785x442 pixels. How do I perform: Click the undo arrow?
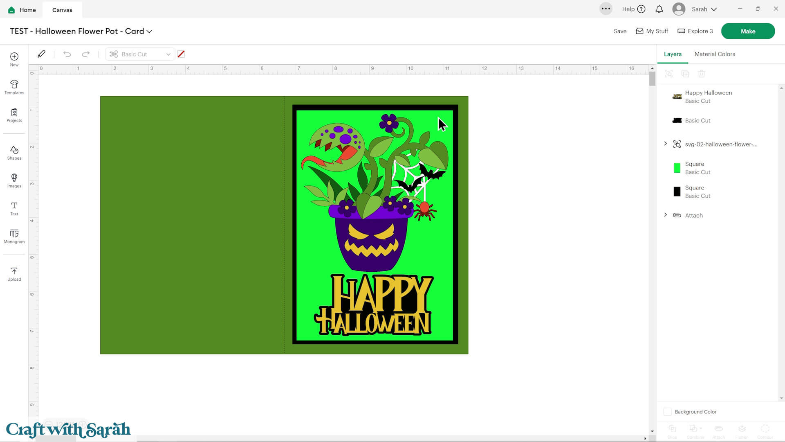click(67, 54)
